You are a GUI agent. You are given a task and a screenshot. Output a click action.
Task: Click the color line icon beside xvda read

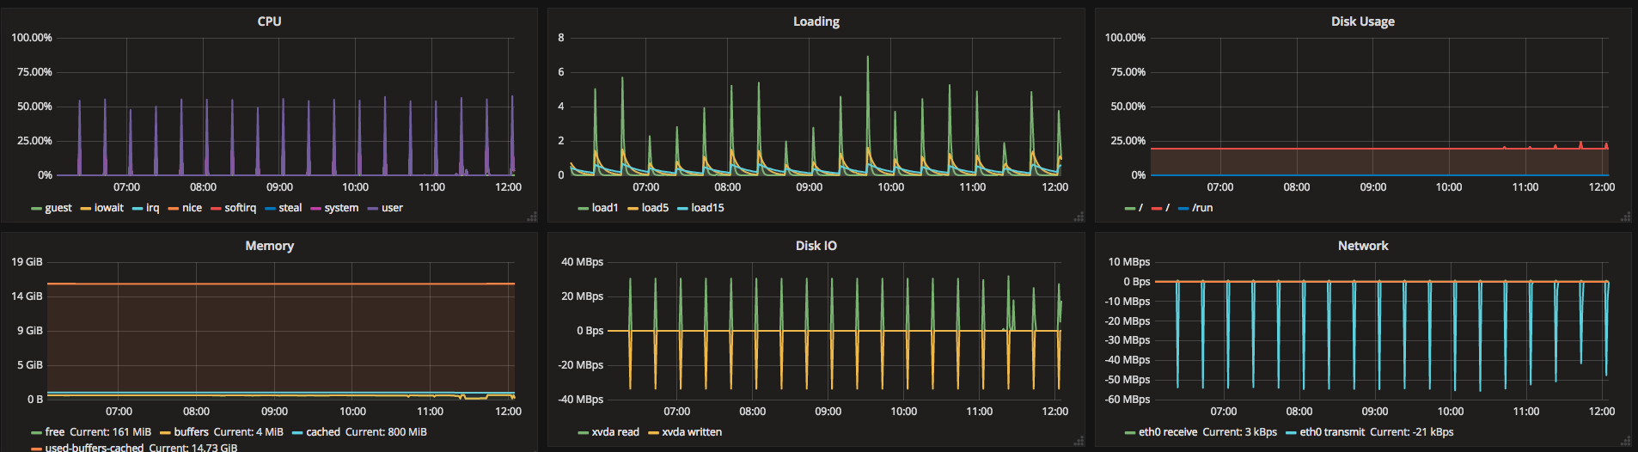point(584,433)
